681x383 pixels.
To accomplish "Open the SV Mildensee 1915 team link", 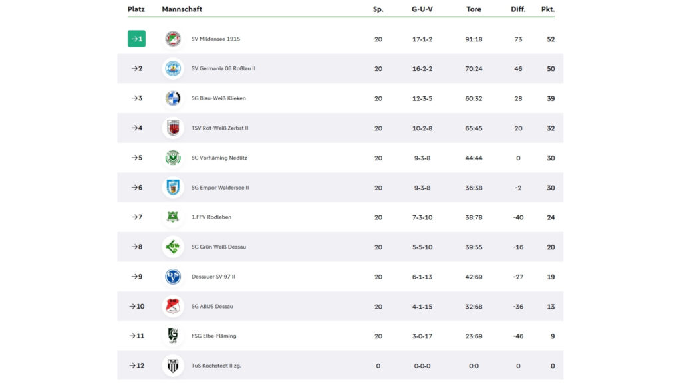I will click(215, 39).
